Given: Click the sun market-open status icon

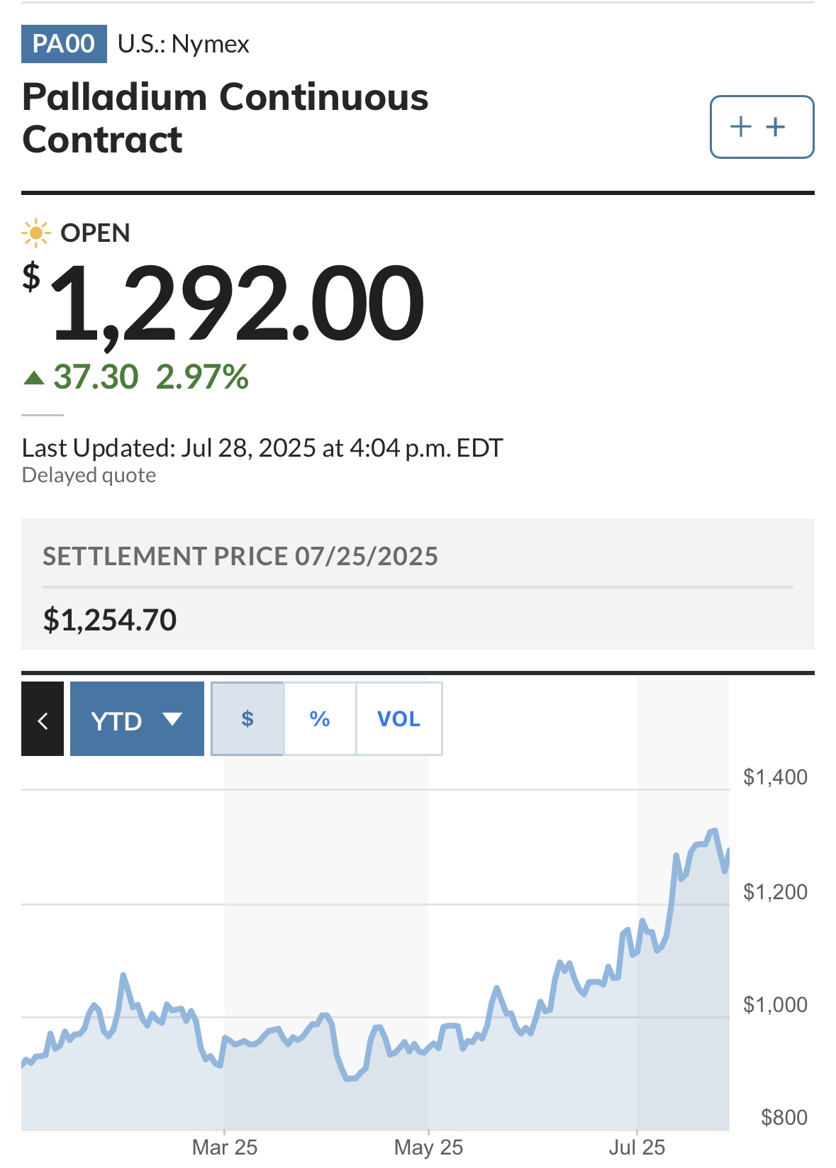Looking at the screenshot, I should click(35, 233).
